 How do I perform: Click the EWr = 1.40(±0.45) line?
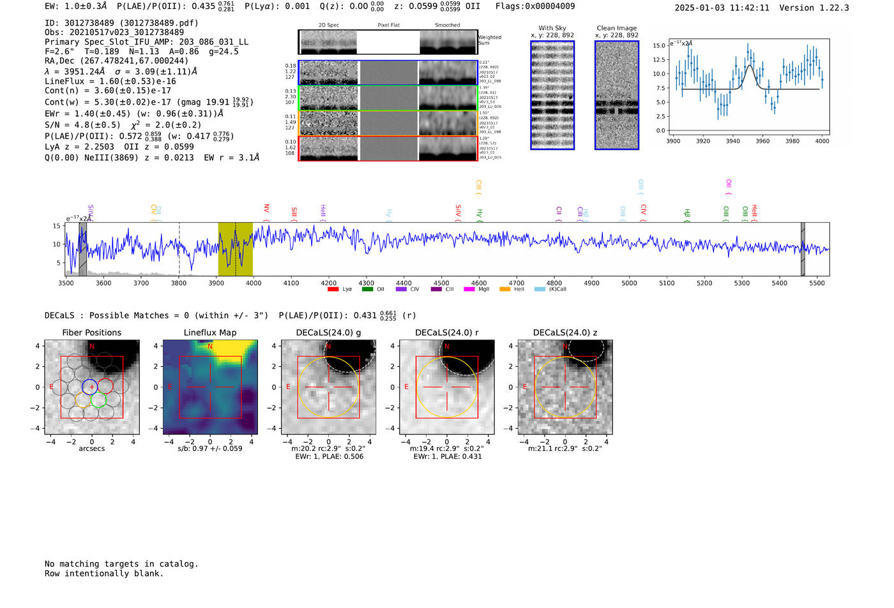[x=134, y=114]
